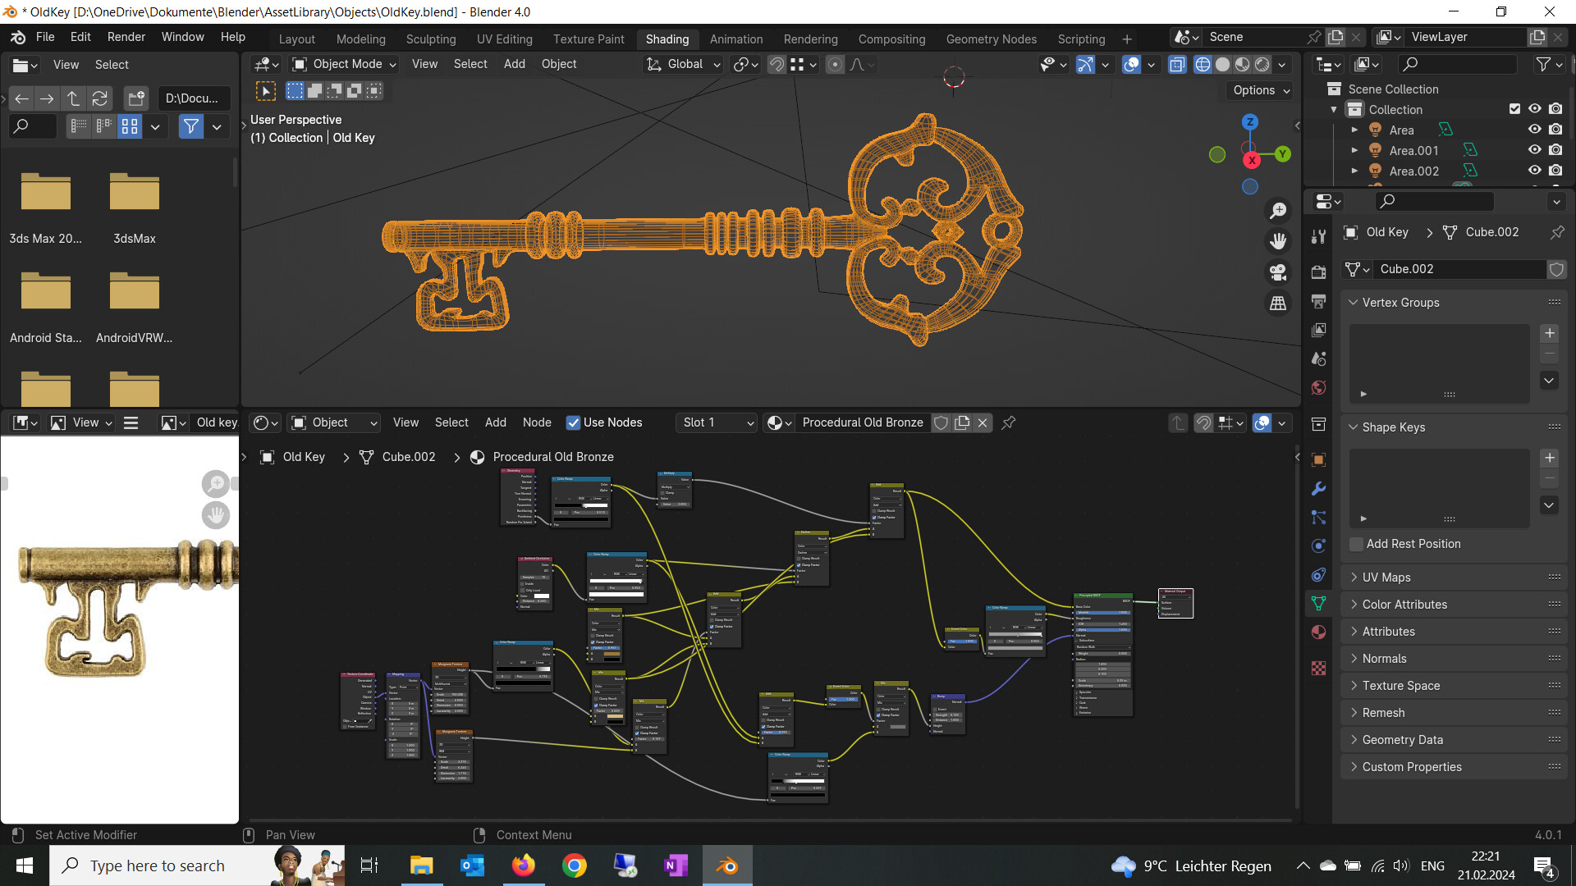This screenshot has width=1576, height=886.
Task: Switch to the UV Editing workspace tab
Action: click(504, 39)
